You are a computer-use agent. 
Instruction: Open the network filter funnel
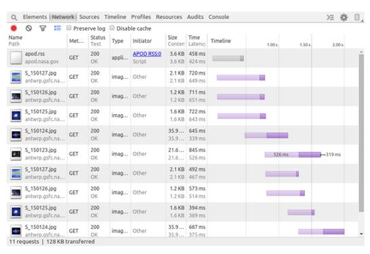click(43, 29)
